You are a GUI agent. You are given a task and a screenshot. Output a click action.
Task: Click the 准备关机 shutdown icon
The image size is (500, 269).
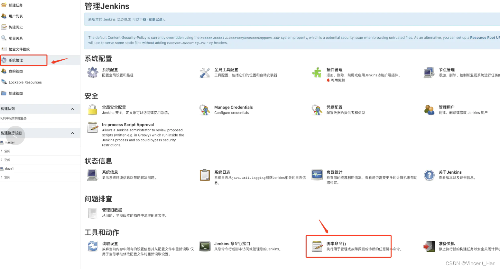(x=429, y=246)
